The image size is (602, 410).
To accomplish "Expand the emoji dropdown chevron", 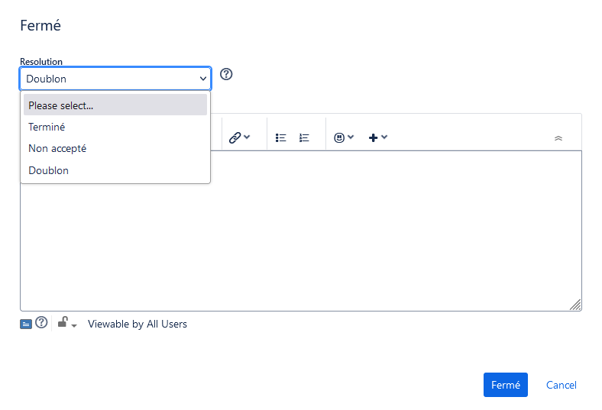I will click(x=351, y=137).
